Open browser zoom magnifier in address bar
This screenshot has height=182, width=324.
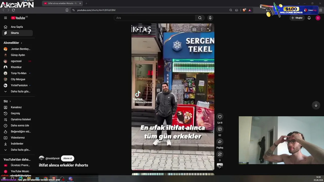(x=231, y=10)
